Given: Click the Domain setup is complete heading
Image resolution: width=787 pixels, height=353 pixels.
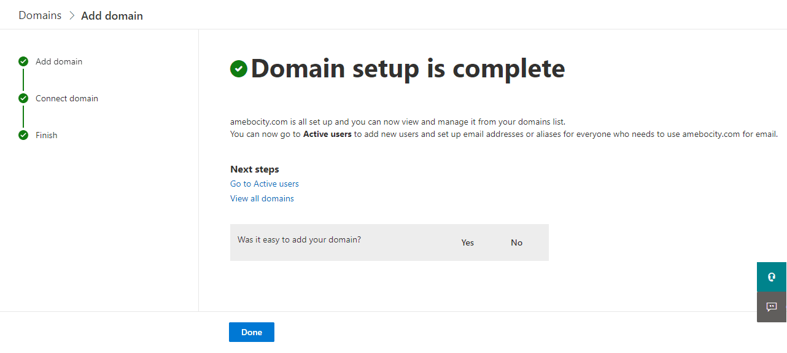Looking at the screenshot, I should pos(408,69).
